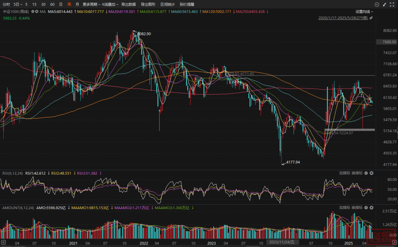Click the MA10:6017.717 label
Screen dimensions: 398x247
pyautogui.click(x=91, y=12)
